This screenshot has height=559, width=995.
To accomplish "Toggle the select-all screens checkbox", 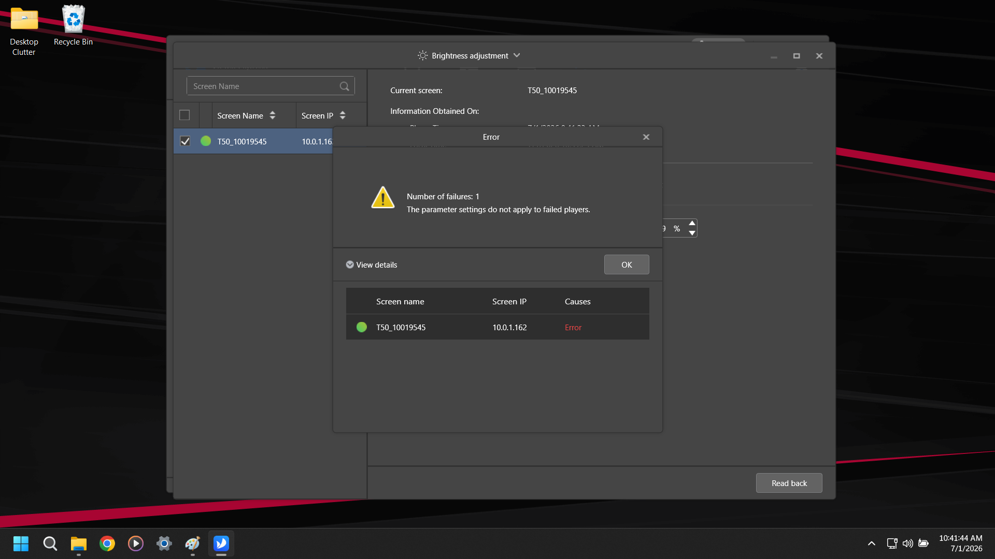I will pyautogui.click(x=184, y=115).
